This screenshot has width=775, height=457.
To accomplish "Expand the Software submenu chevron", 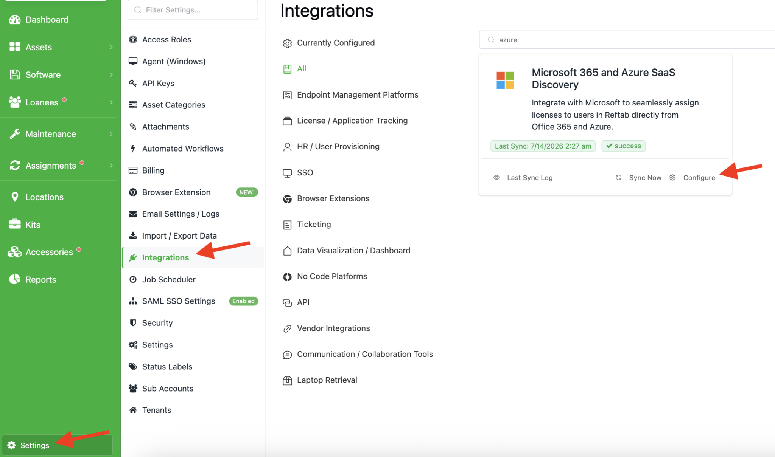I will click(x=111, y=74).
